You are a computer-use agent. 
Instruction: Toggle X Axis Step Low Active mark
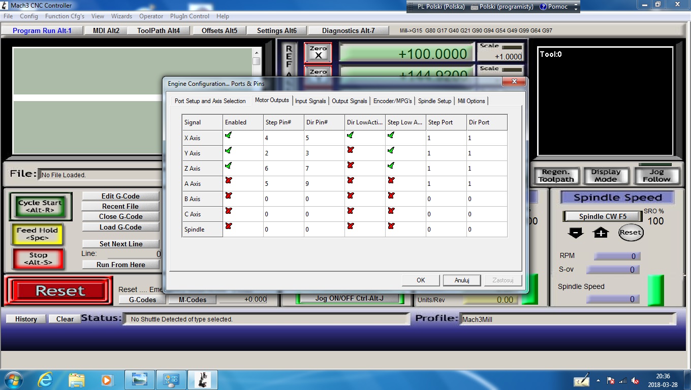pyautogui.click(x=391, y=135)
